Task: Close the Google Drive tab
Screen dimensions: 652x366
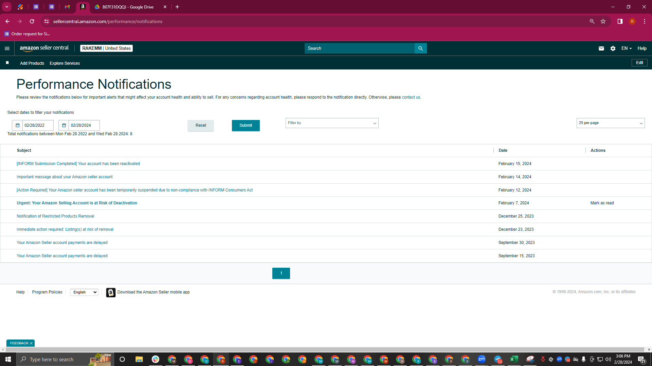Action: (165, 7)
